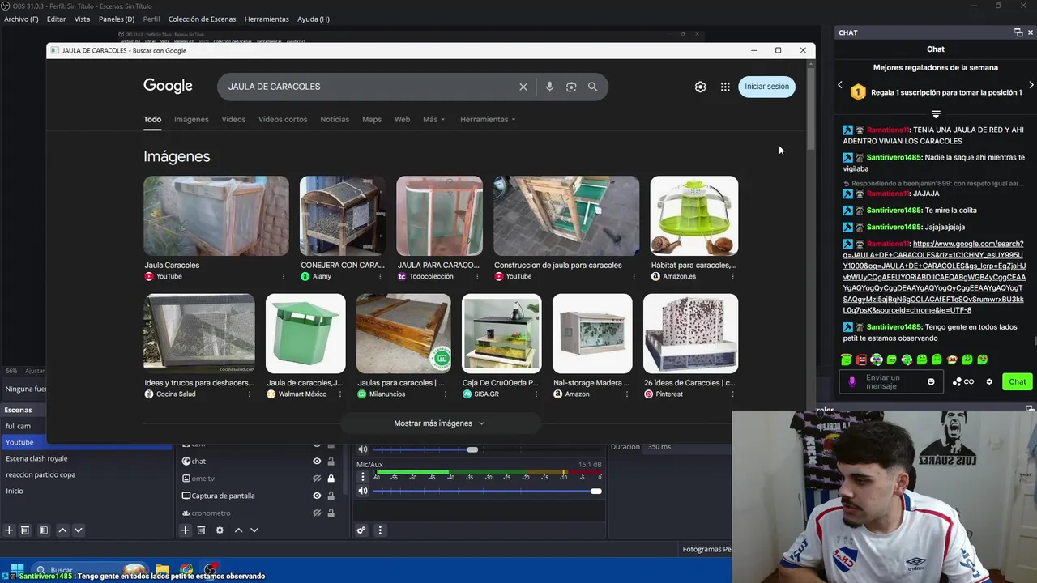Hide the Captura de pantalla source
The width and height of the screenshot is (1037, 583).
(317, 496)
